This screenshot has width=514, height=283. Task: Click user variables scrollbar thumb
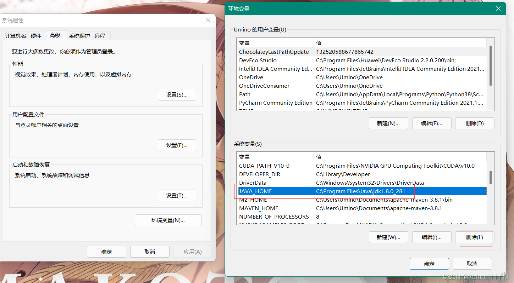point(491,65)
